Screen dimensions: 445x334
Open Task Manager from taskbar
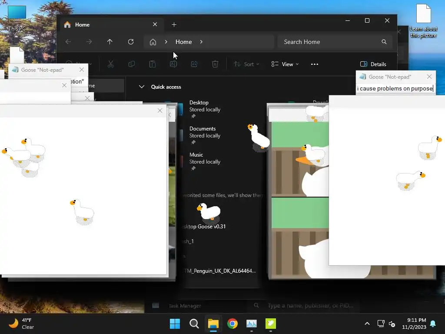(252, 324)
